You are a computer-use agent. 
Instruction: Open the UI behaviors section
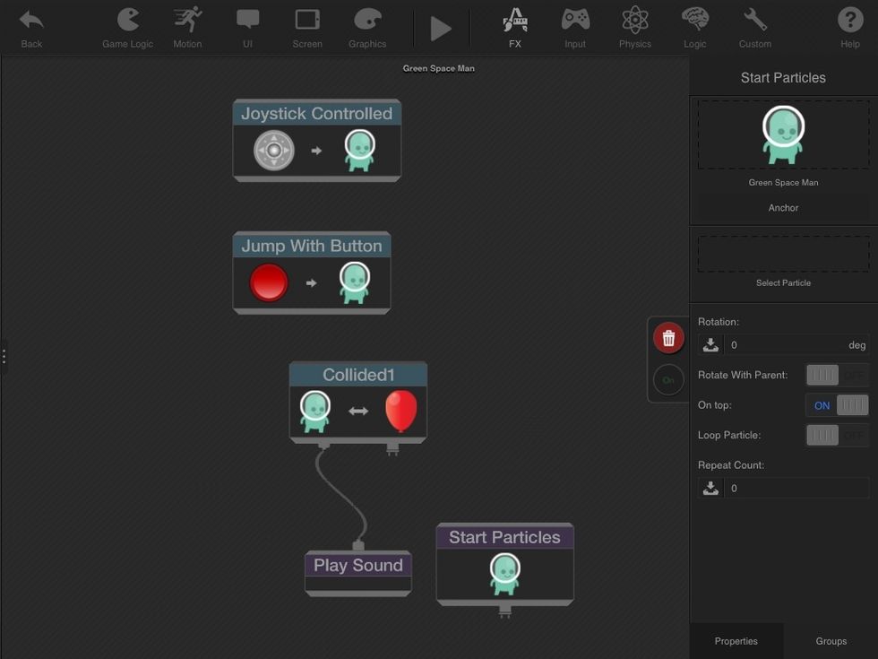[x=247, y=24]
